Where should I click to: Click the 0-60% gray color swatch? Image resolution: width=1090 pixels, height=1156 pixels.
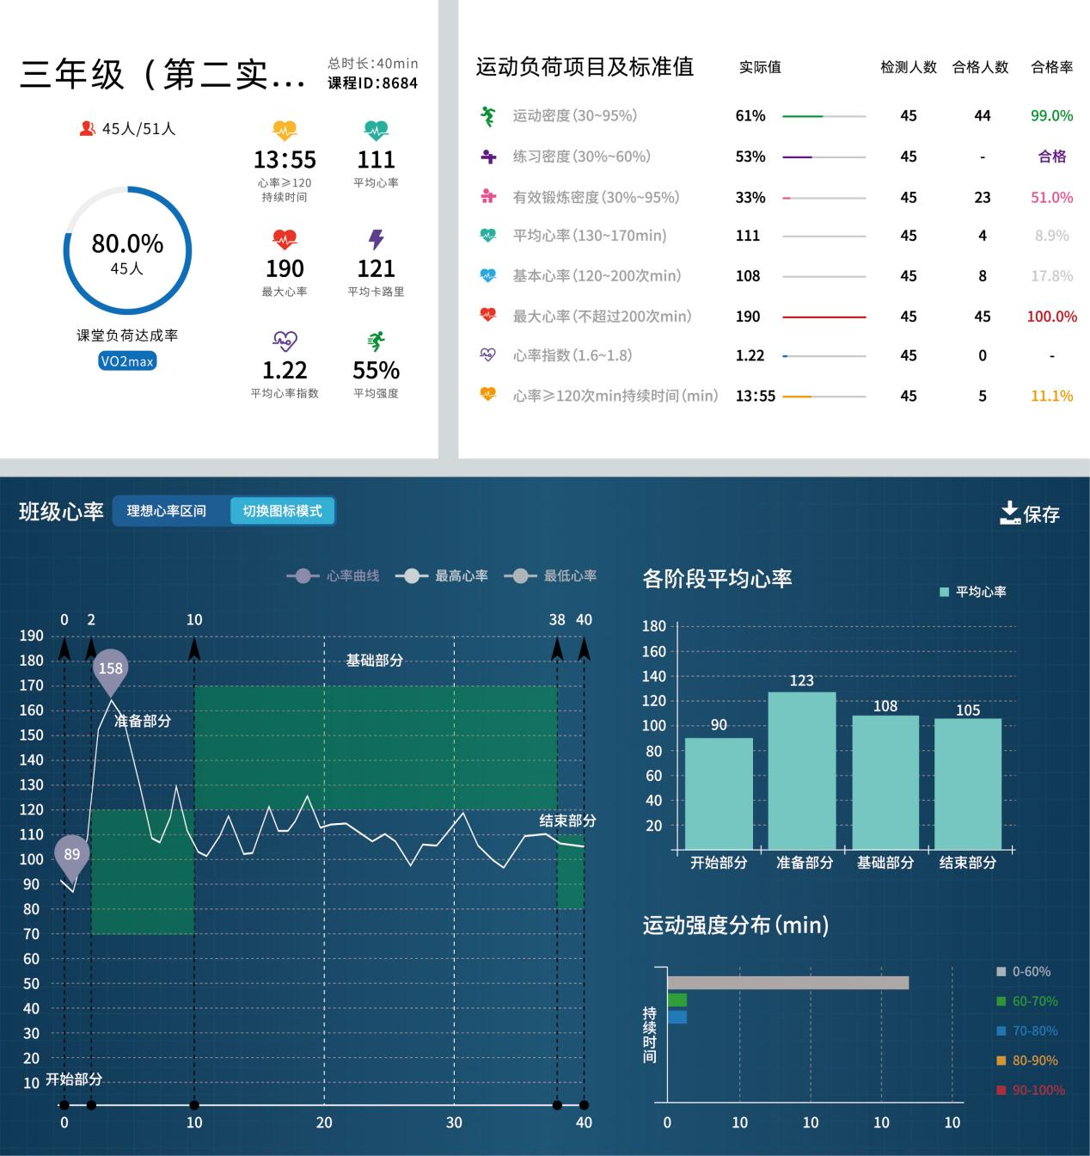[x=1000, y=971]
